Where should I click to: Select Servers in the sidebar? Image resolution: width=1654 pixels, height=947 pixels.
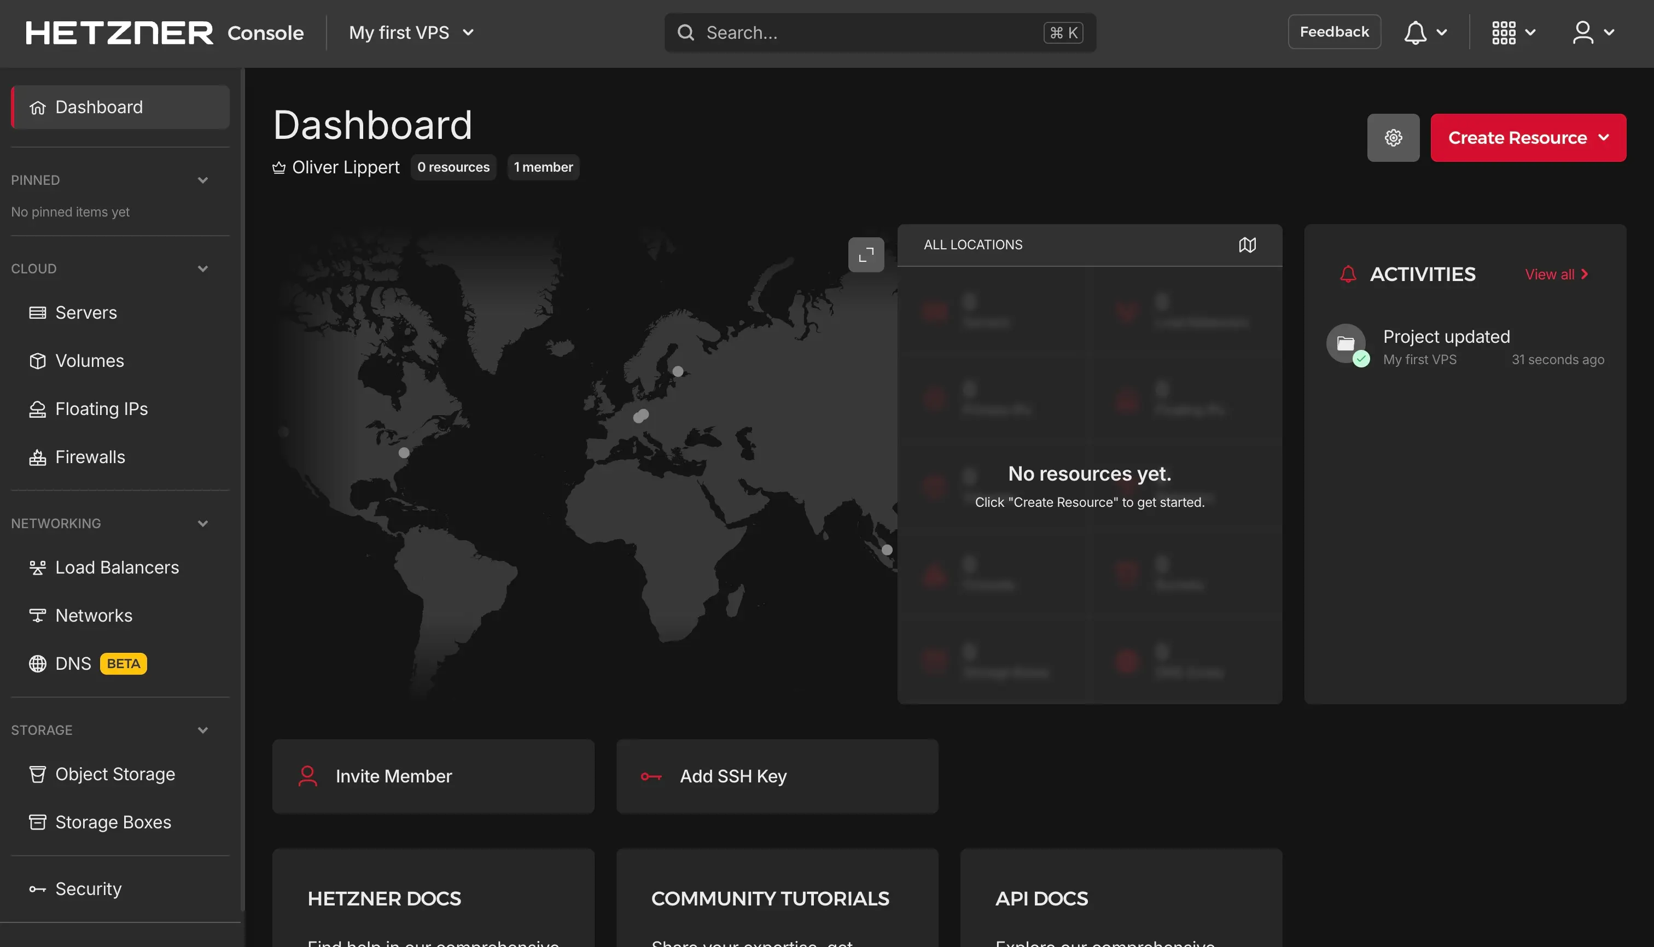point(86,313)
